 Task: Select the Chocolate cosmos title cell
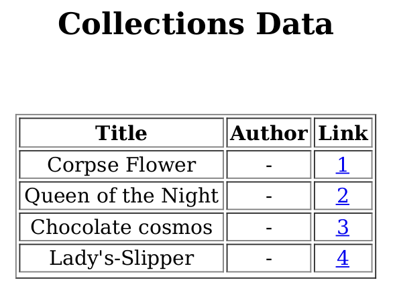coord(121,227)
